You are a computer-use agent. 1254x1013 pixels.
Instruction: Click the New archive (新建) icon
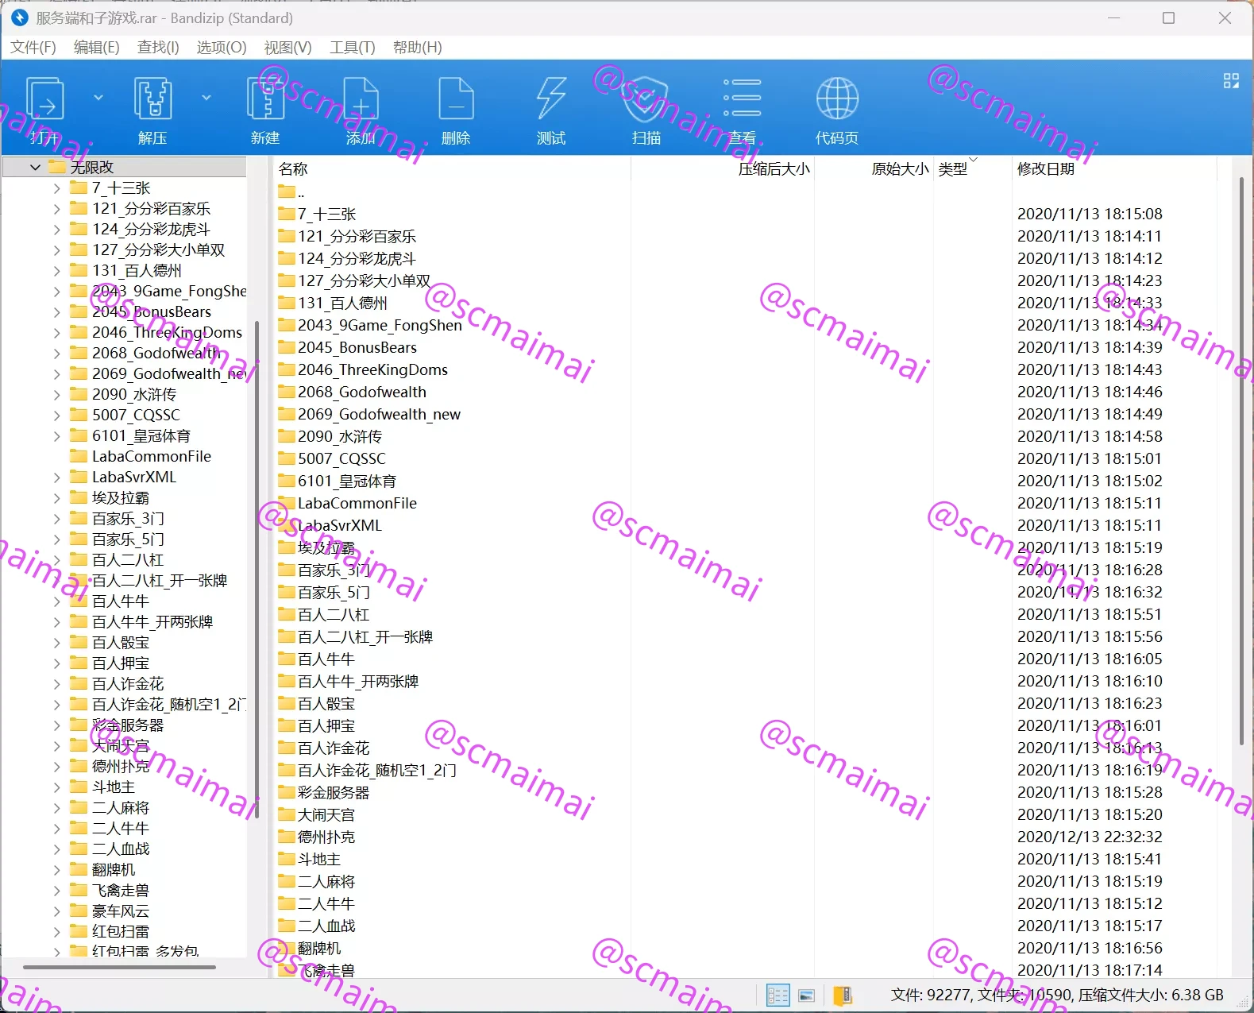click(265, 100)
